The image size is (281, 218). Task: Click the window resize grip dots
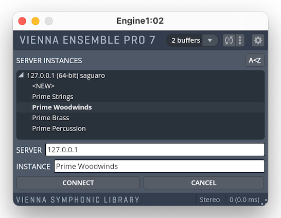click(265, 202)
